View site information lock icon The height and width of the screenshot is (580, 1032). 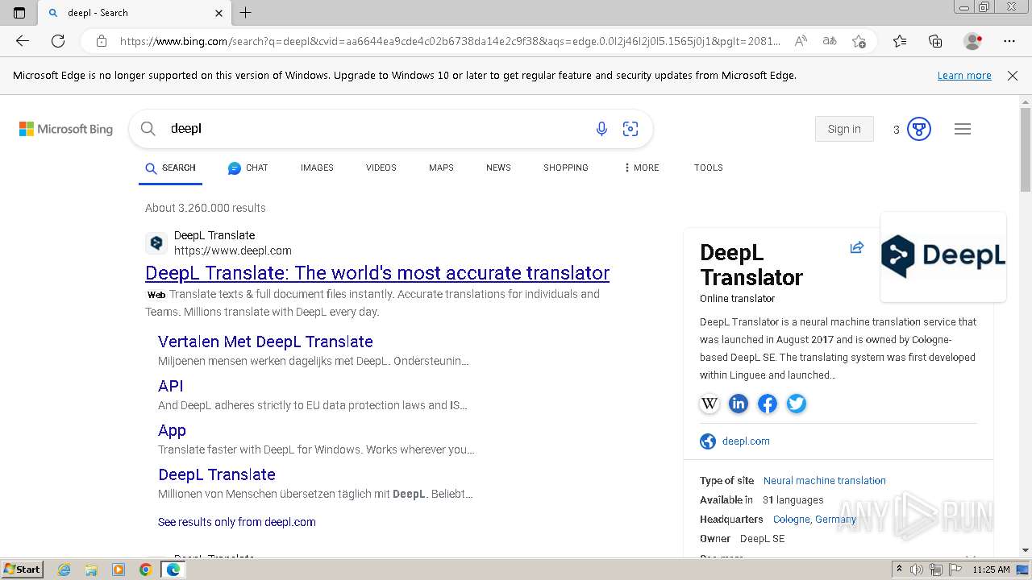102,41
